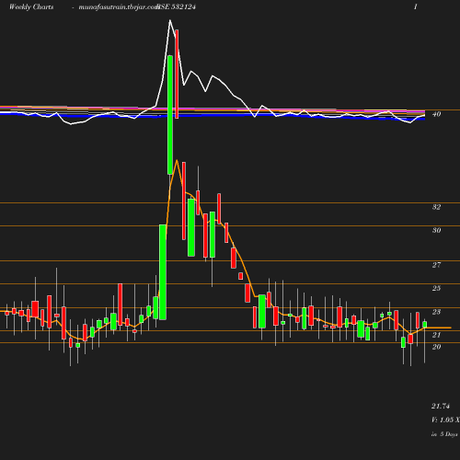Click the price axis label '30'
460x460 pixels.
436,230
